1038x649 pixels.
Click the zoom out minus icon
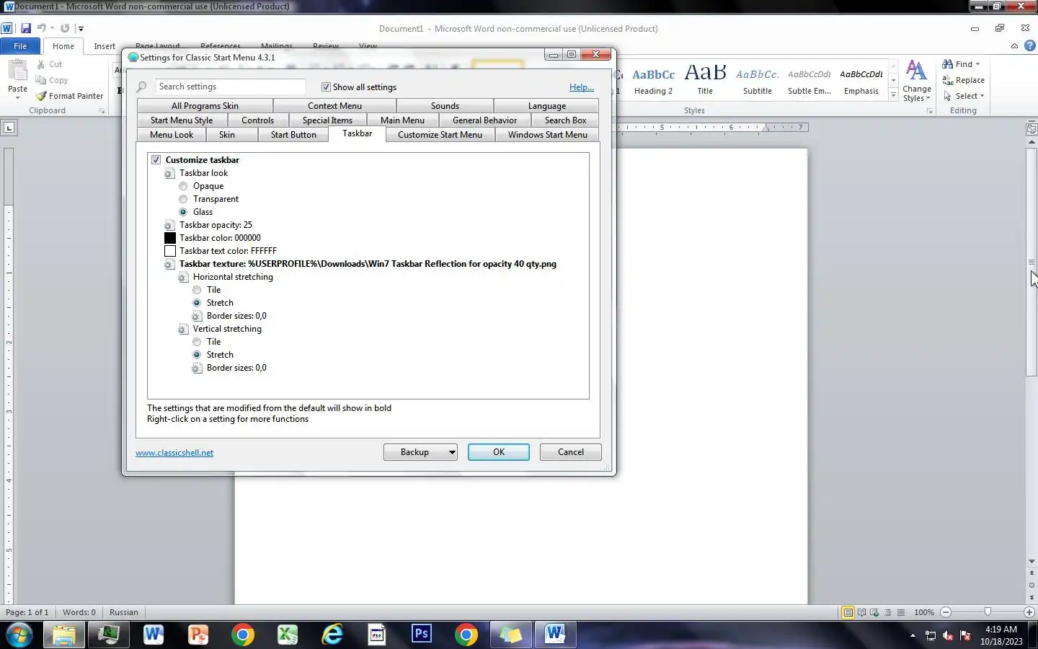coord(946,612)
